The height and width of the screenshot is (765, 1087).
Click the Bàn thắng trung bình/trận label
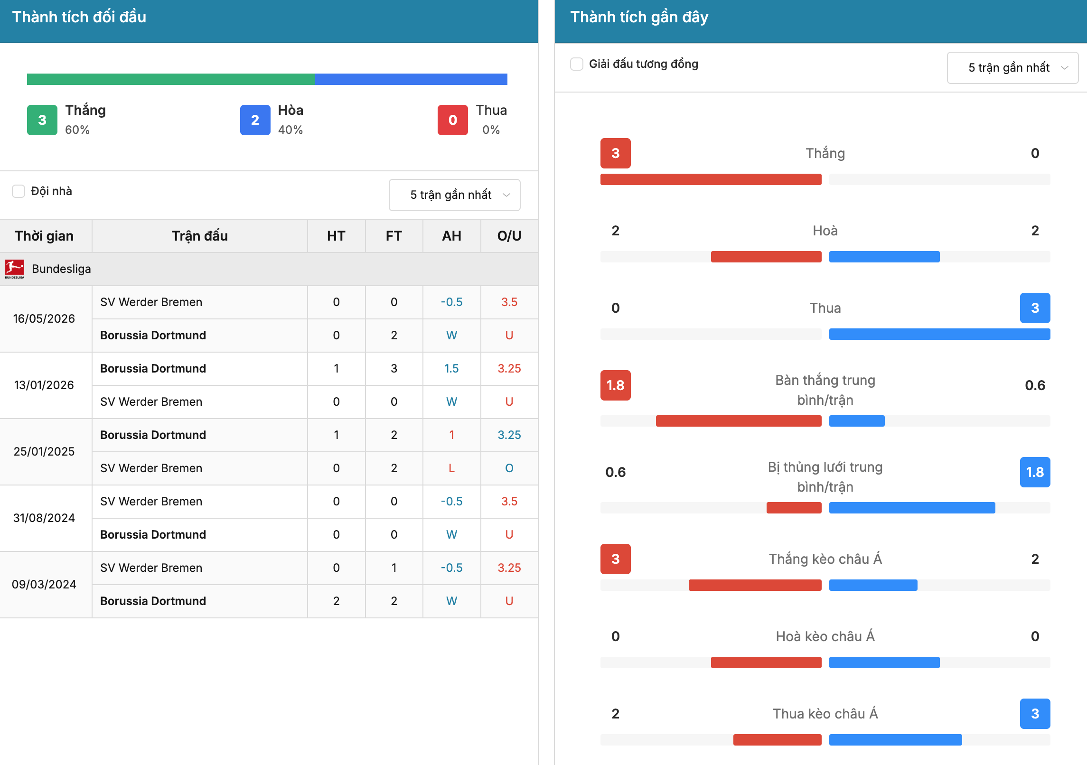[825, 390]
